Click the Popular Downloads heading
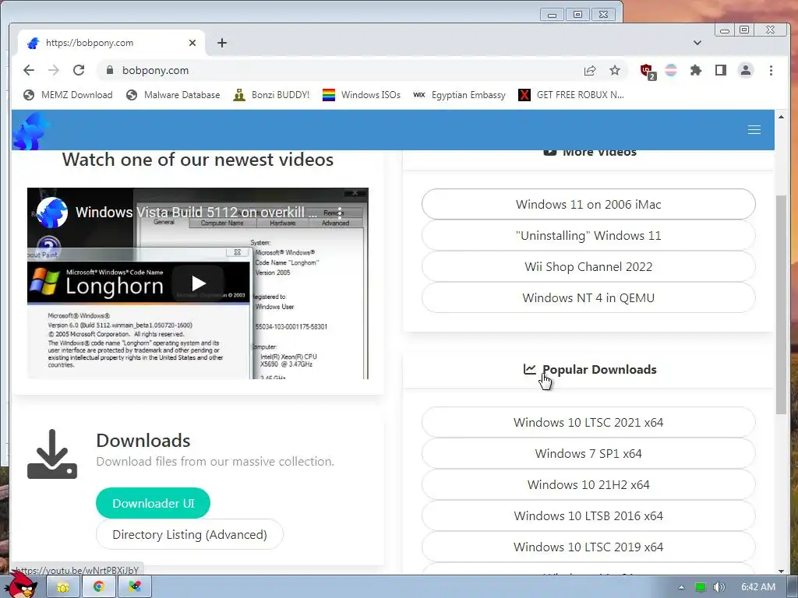798x598 pixels. 599,369
